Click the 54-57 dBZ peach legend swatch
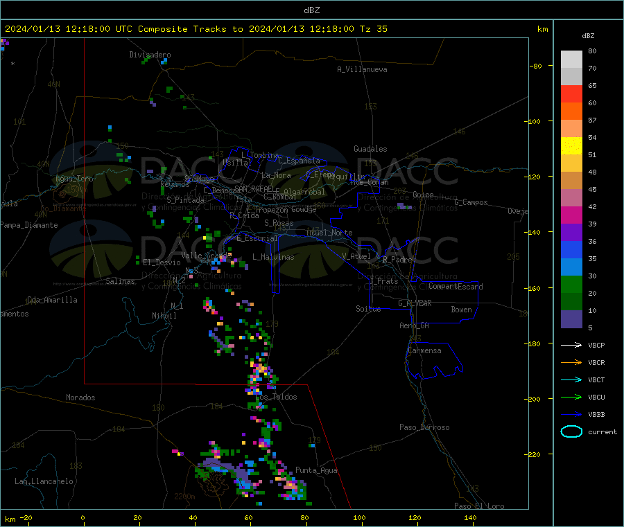 [571, 129]
